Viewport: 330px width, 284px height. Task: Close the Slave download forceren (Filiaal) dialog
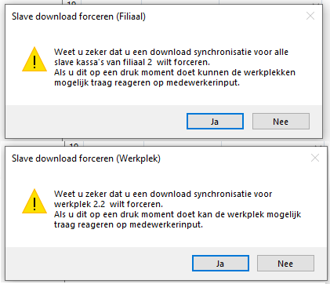(310, 16)
